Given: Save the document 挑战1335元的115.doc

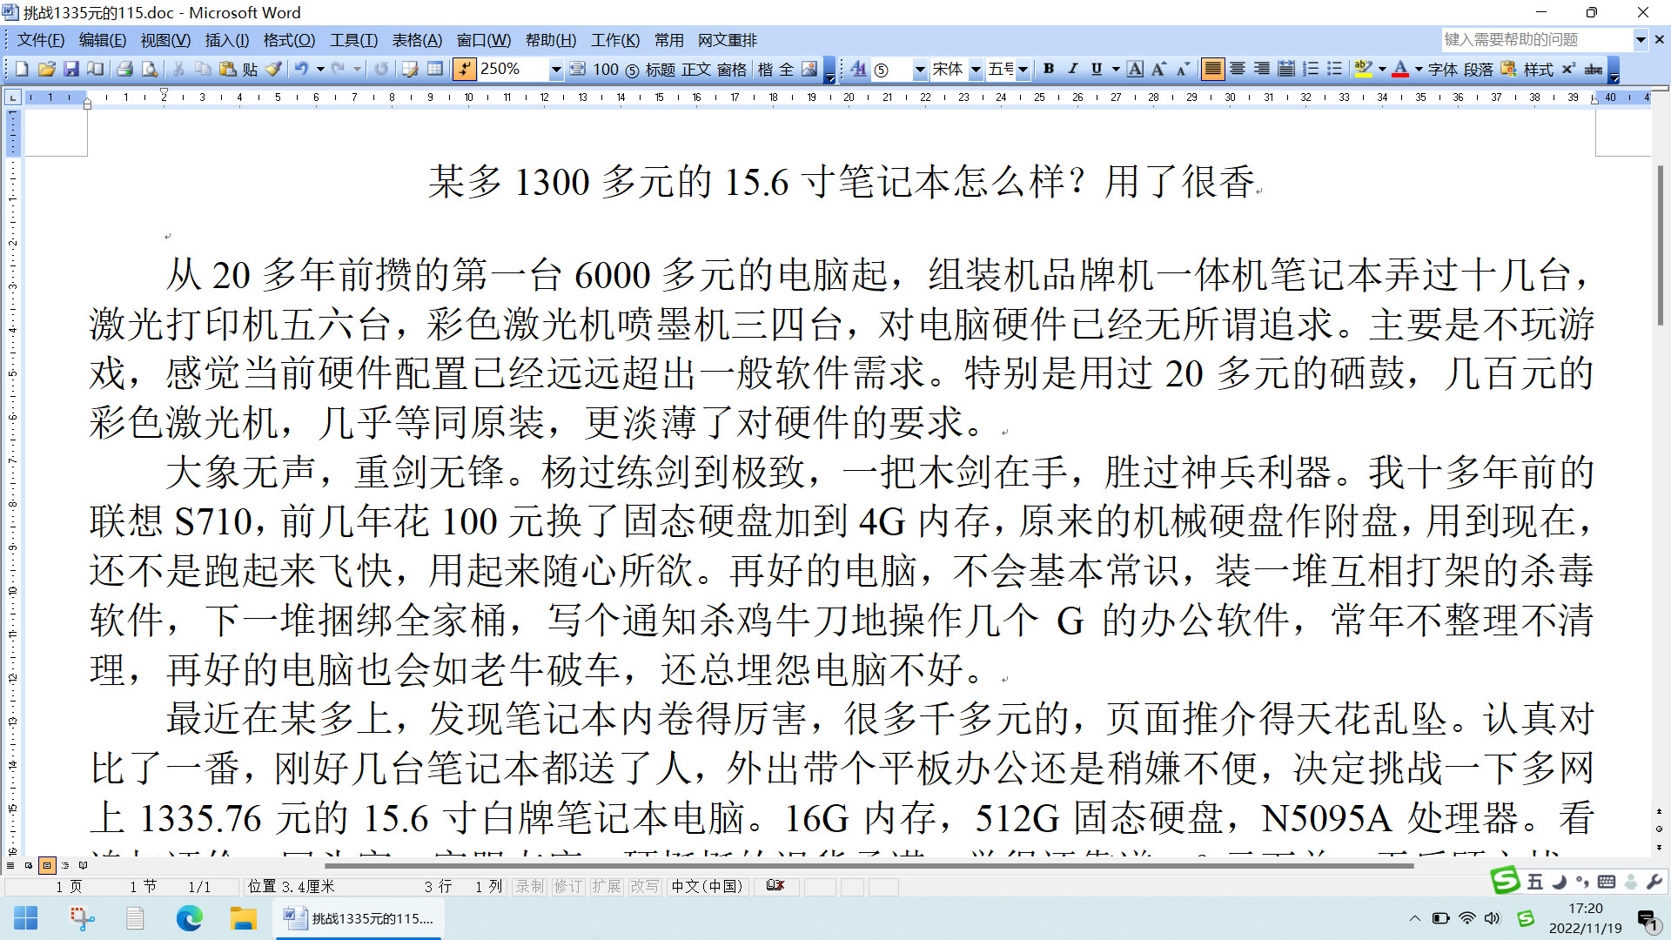Looking at the screenshot, I should [71, 70].
